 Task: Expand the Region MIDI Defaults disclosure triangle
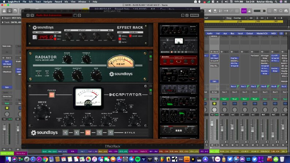(3, 18)
